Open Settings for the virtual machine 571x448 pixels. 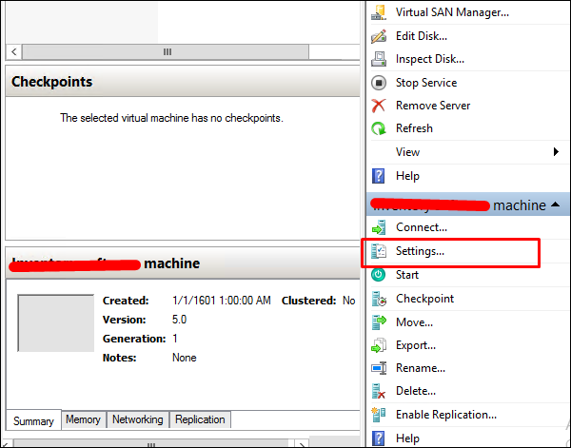420,251
